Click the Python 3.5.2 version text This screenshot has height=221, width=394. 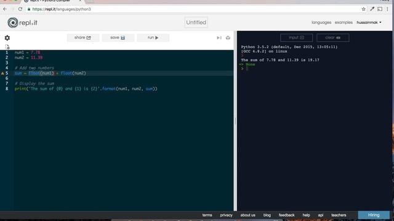tap(289, 47)
